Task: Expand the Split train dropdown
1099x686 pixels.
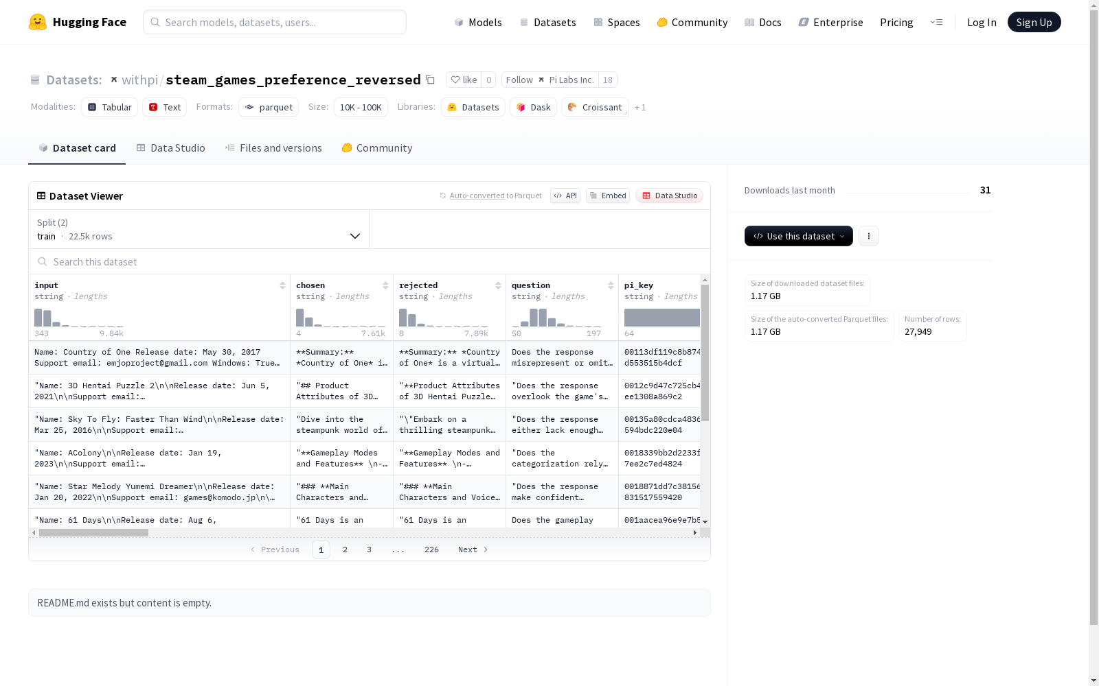Action: 199,229
